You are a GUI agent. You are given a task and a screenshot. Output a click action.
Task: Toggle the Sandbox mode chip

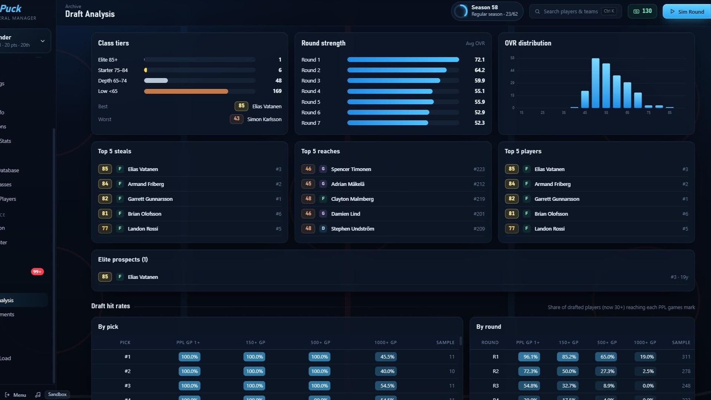(x=57, y=394)
